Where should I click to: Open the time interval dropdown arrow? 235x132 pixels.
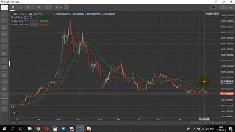(x=22, y=7)
